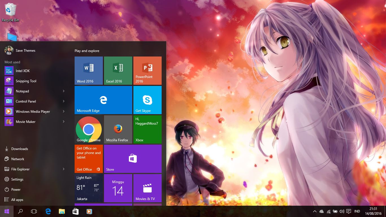This screenshot has width=386, height=217.
Task: Open the purple Store tile in Start menu
Action: click(x=133, y=159)
